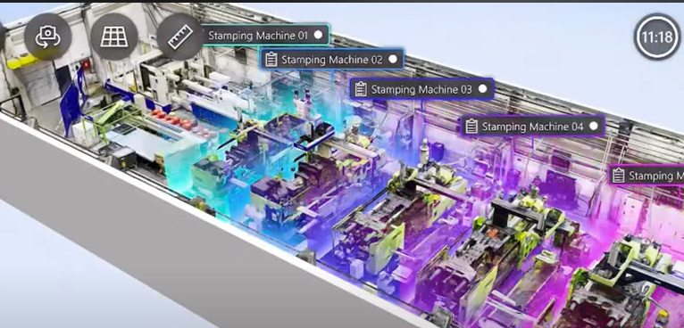Toggle the floor grid icon
The image size is (684, 328).
click(x=114, y=37)
